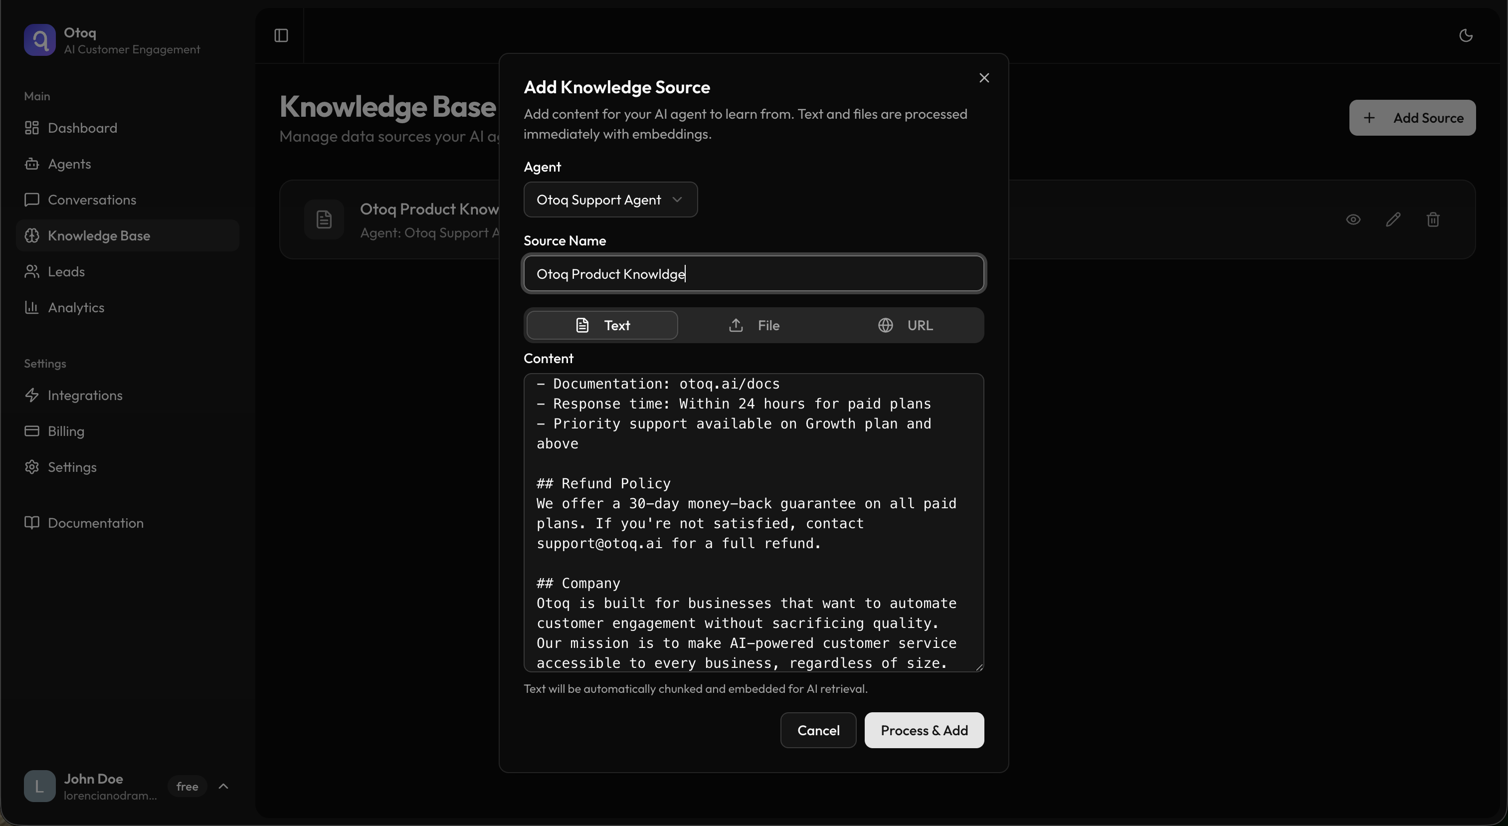This screenshot has height=826, width=1508.
Task: Expand the John Doe account menu
Action: [223, 786]
